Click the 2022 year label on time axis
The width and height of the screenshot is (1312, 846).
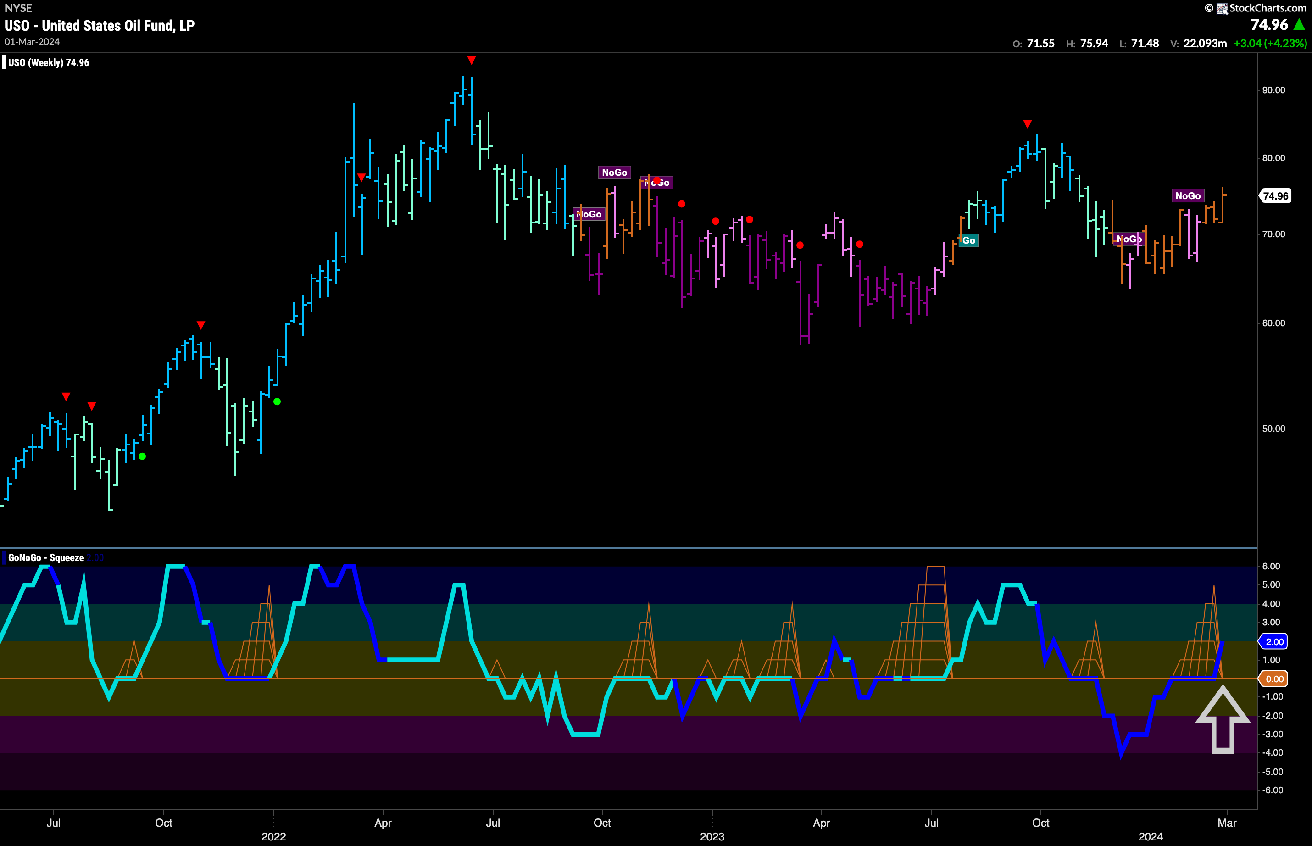click(x=273, y=837)
